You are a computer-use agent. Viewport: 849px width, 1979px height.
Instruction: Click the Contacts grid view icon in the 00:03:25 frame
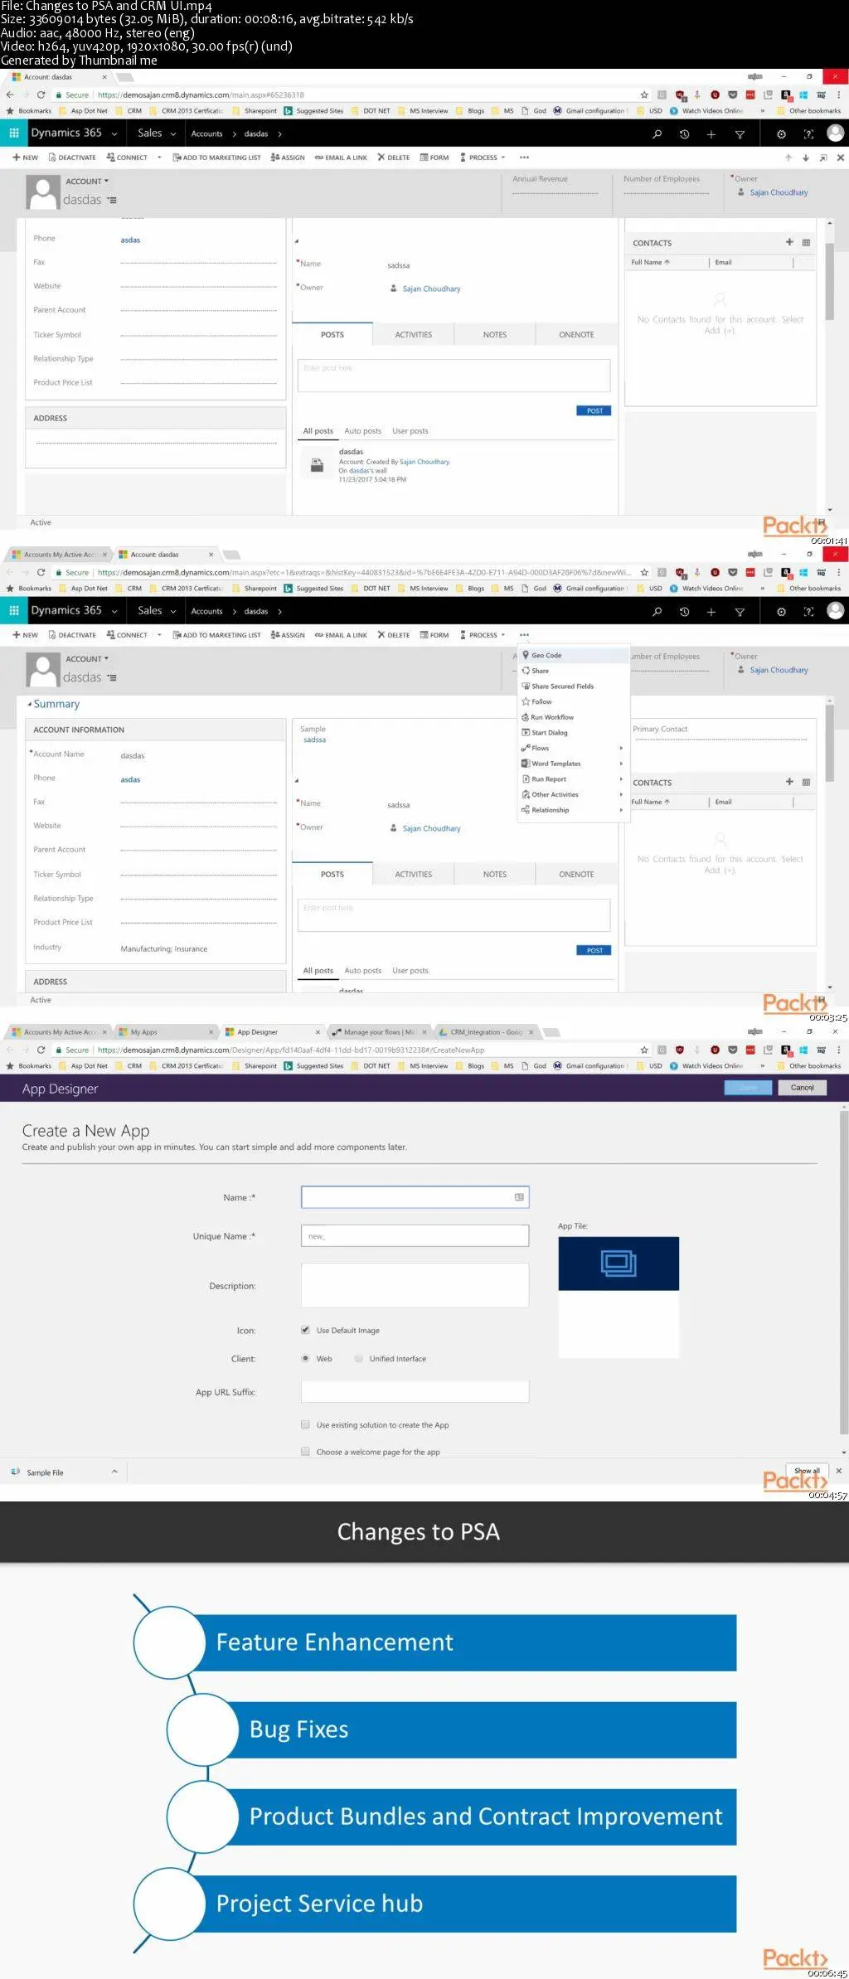pyautogui.click(x=806, y=782)
